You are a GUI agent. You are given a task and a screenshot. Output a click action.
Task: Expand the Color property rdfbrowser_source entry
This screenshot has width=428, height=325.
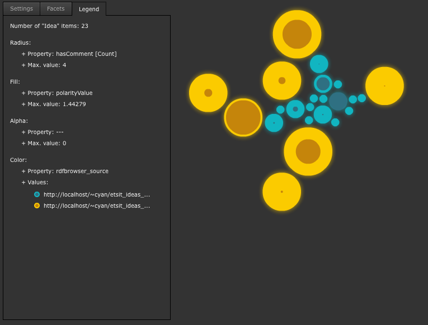tap(65, 171)
